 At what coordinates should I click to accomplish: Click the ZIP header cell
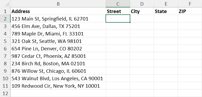click(x=190, y=11)
